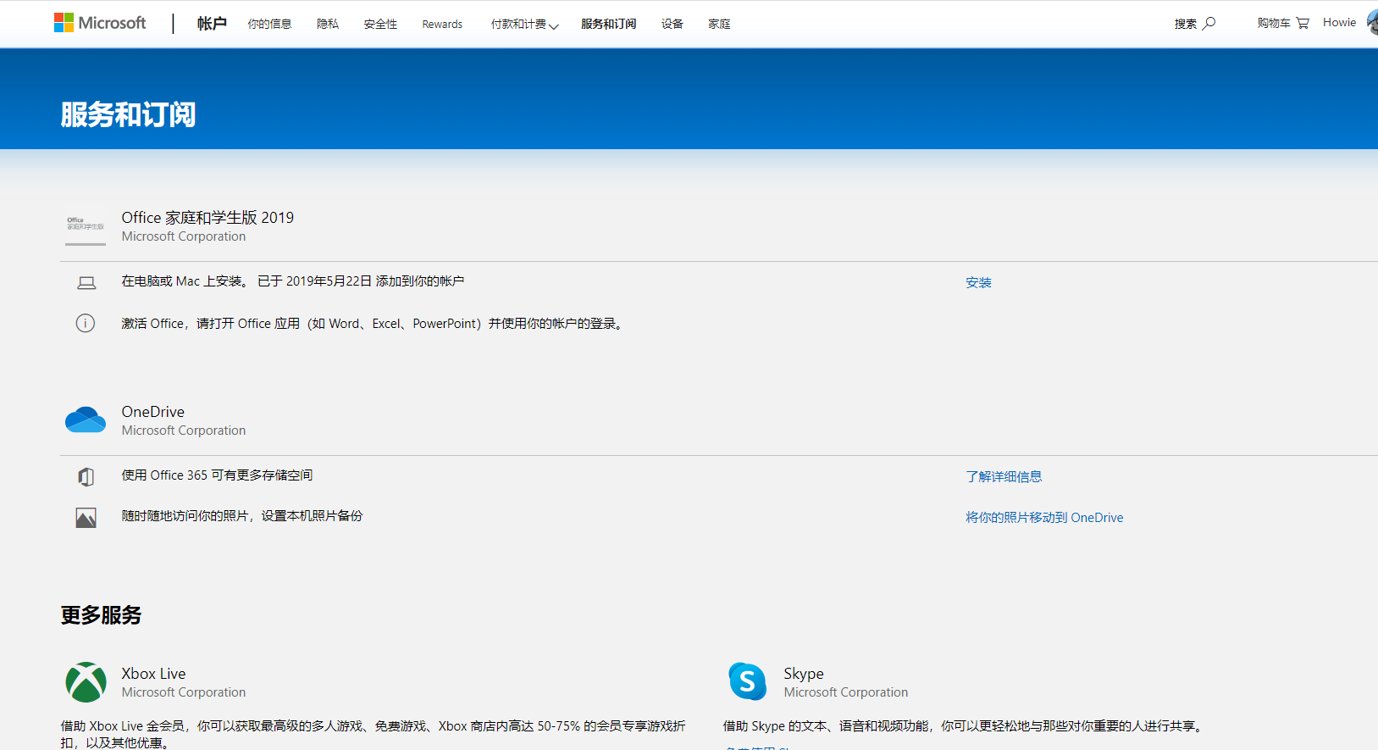Click the Skype service title

click(x=804, y=674)
